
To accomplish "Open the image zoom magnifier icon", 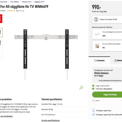I will coord(81,88).
